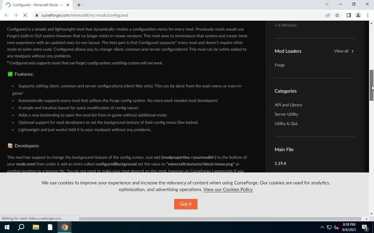The image size is (374, 233).
Task: Open Chrome profile avatar
Action: tap(358, 15)
